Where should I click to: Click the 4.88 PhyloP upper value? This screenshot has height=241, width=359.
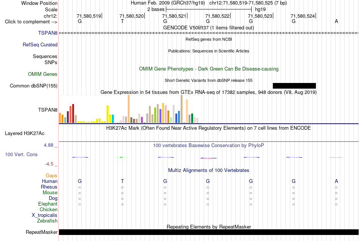pos(49,145)
